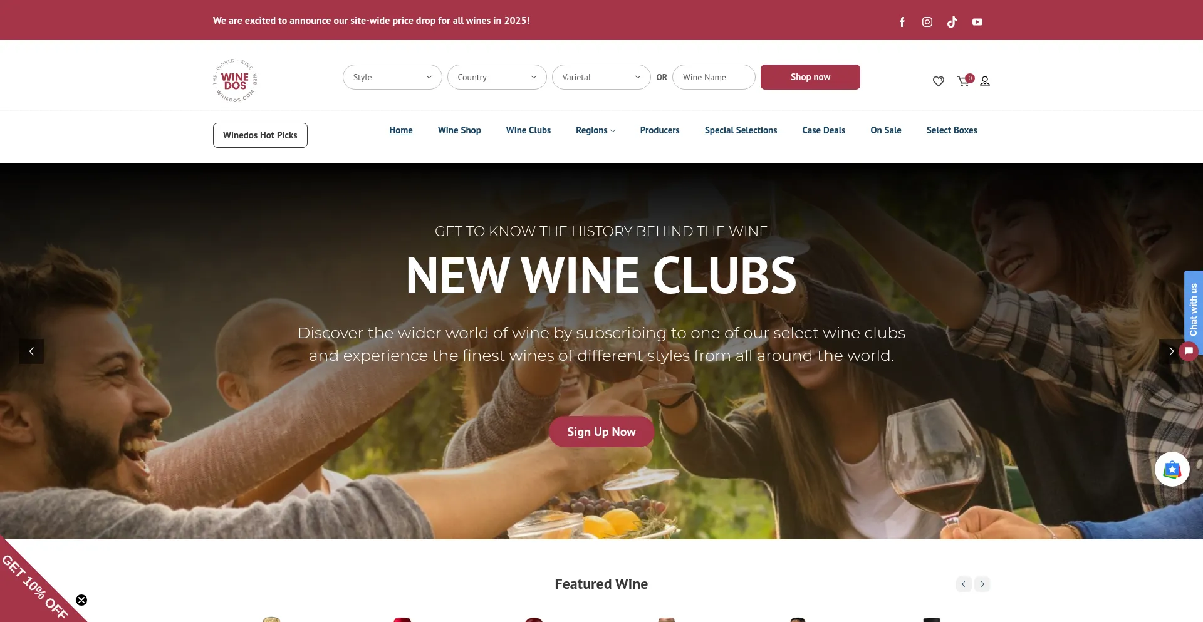Open the Facebook social link
Screen dimensions: 1203x622
[902, 22]
